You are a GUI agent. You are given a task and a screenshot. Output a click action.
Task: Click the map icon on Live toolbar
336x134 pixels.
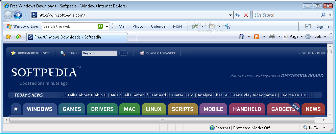[x=195, y=26]
